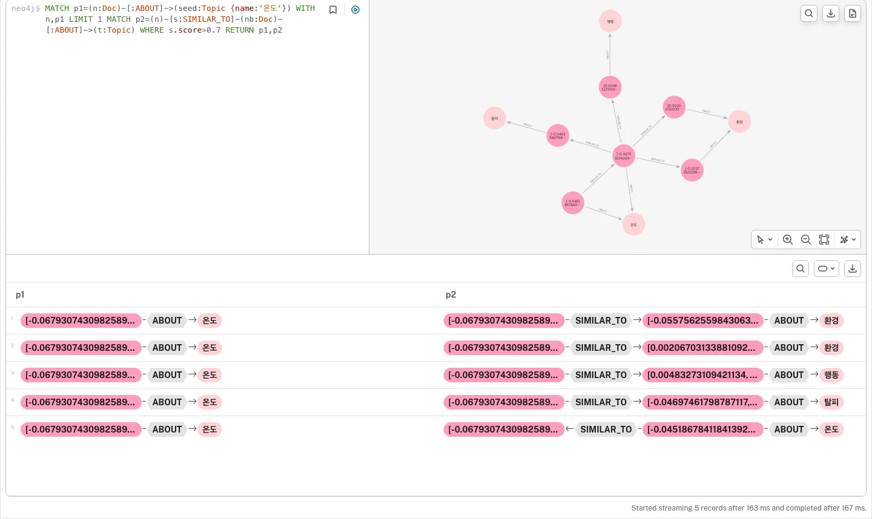This screenshot has height=519, width=872.
Task: Fit the graph to screen
Action: 824,240
